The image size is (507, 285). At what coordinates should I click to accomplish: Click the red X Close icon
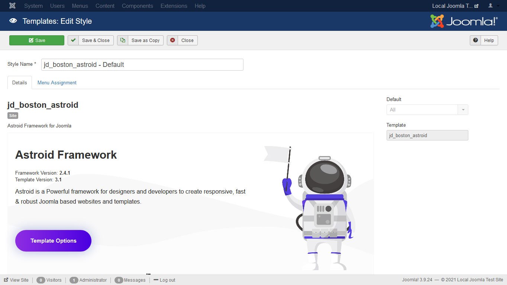[x=172, y=41]
